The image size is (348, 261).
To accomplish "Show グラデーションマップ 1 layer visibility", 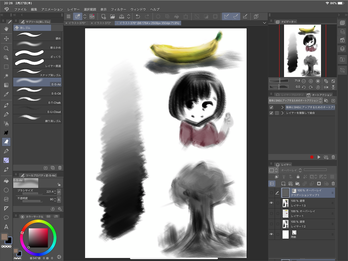I will click(x=271, y=193).
